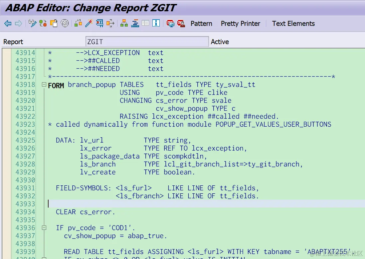Click the 'FORM' keyword

click(56, 86)
